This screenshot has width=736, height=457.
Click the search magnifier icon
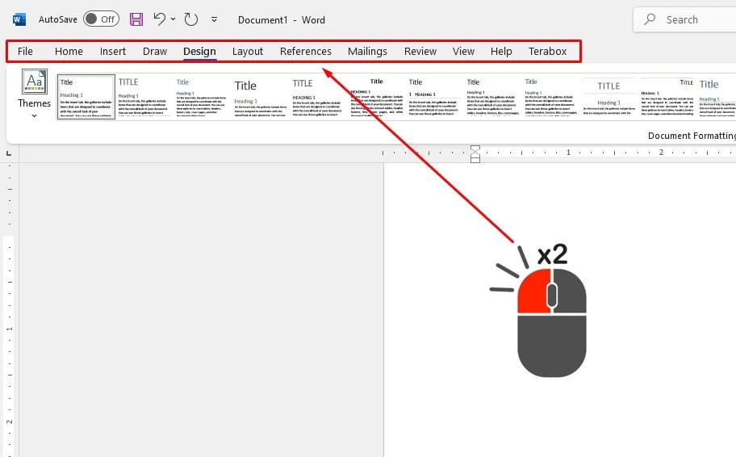tap(651, 19)
